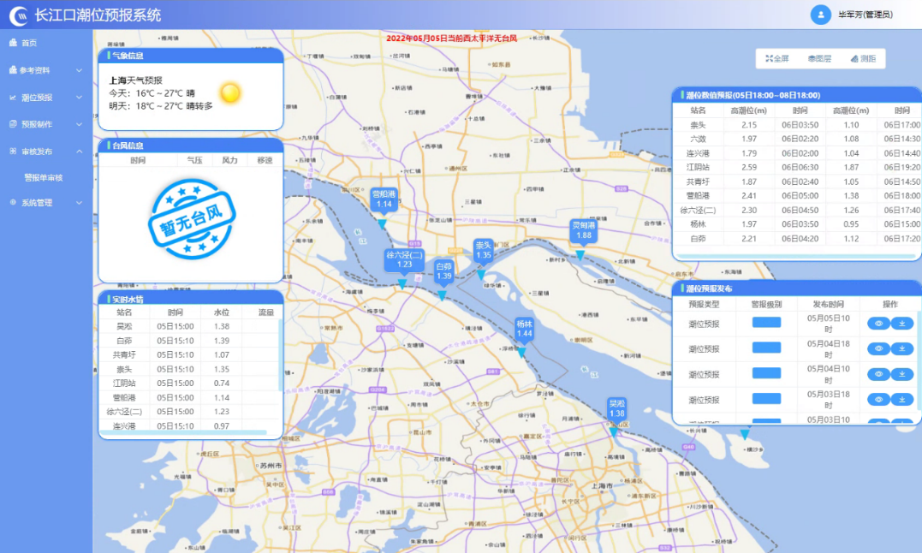Screen dimensions: 922x553
Task: Preview the 05月05日10时 forecast with eye icon
Action: pos(878,324)
